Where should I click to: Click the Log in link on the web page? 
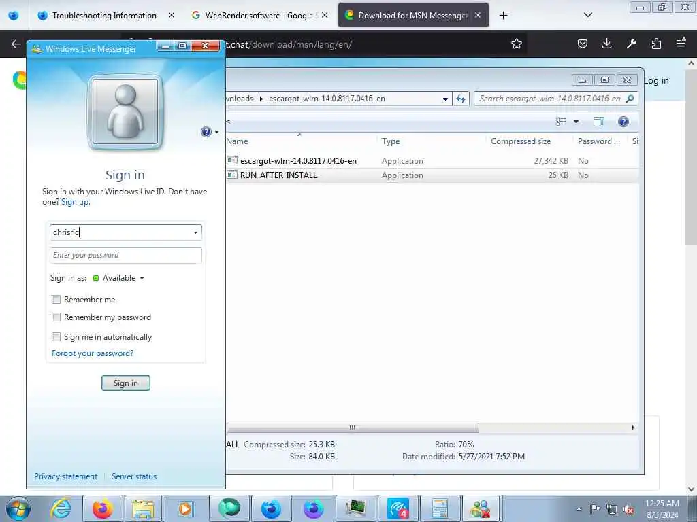[x=656, y=80]
